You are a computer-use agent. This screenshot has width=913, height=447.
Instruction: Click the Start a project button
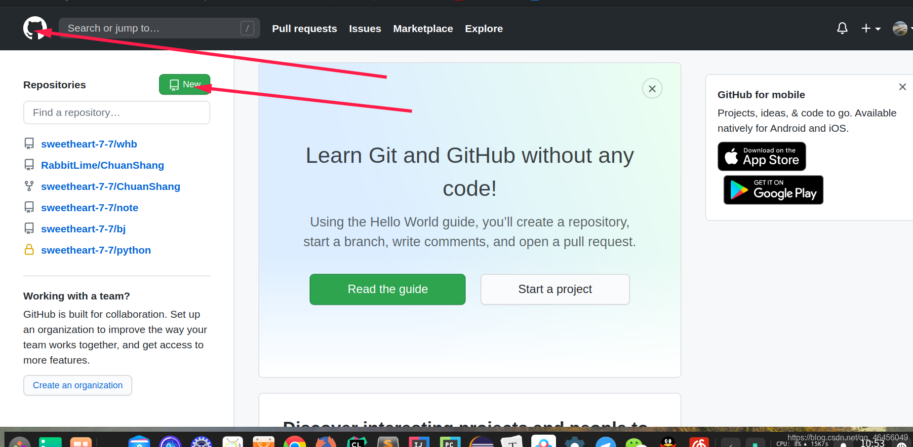tap(555, 289)
